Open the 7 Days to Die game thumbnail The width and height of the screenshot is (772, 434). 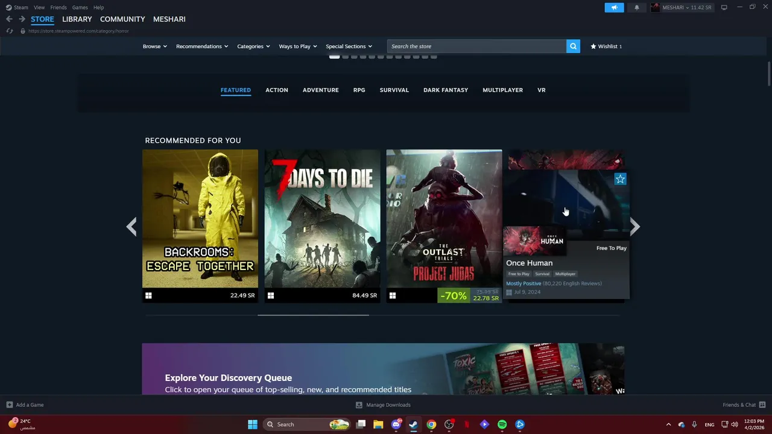pos(322,219)
